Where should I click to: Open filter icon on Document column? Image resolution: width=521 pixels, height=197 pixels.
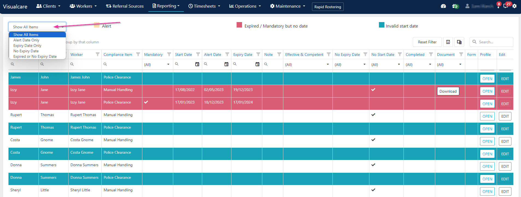coord(461,54)
